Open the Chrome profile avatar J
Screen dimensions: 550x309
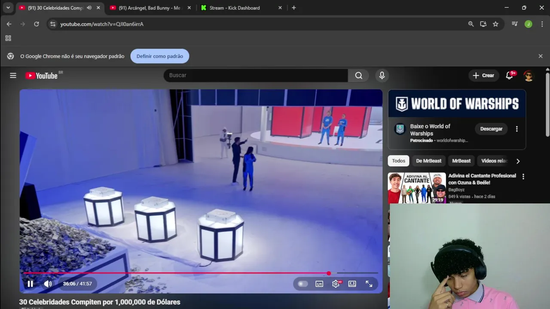tap(529, 24)
